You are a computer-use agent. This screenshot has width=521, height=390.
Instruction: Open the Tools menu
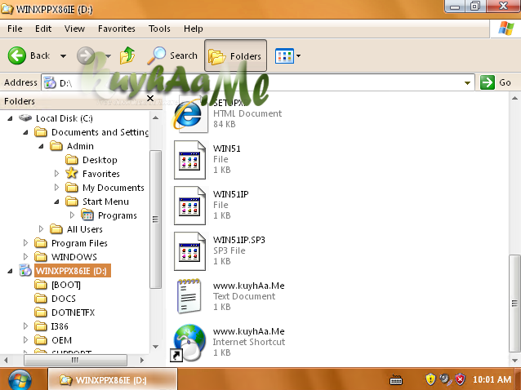coord(159,29)
